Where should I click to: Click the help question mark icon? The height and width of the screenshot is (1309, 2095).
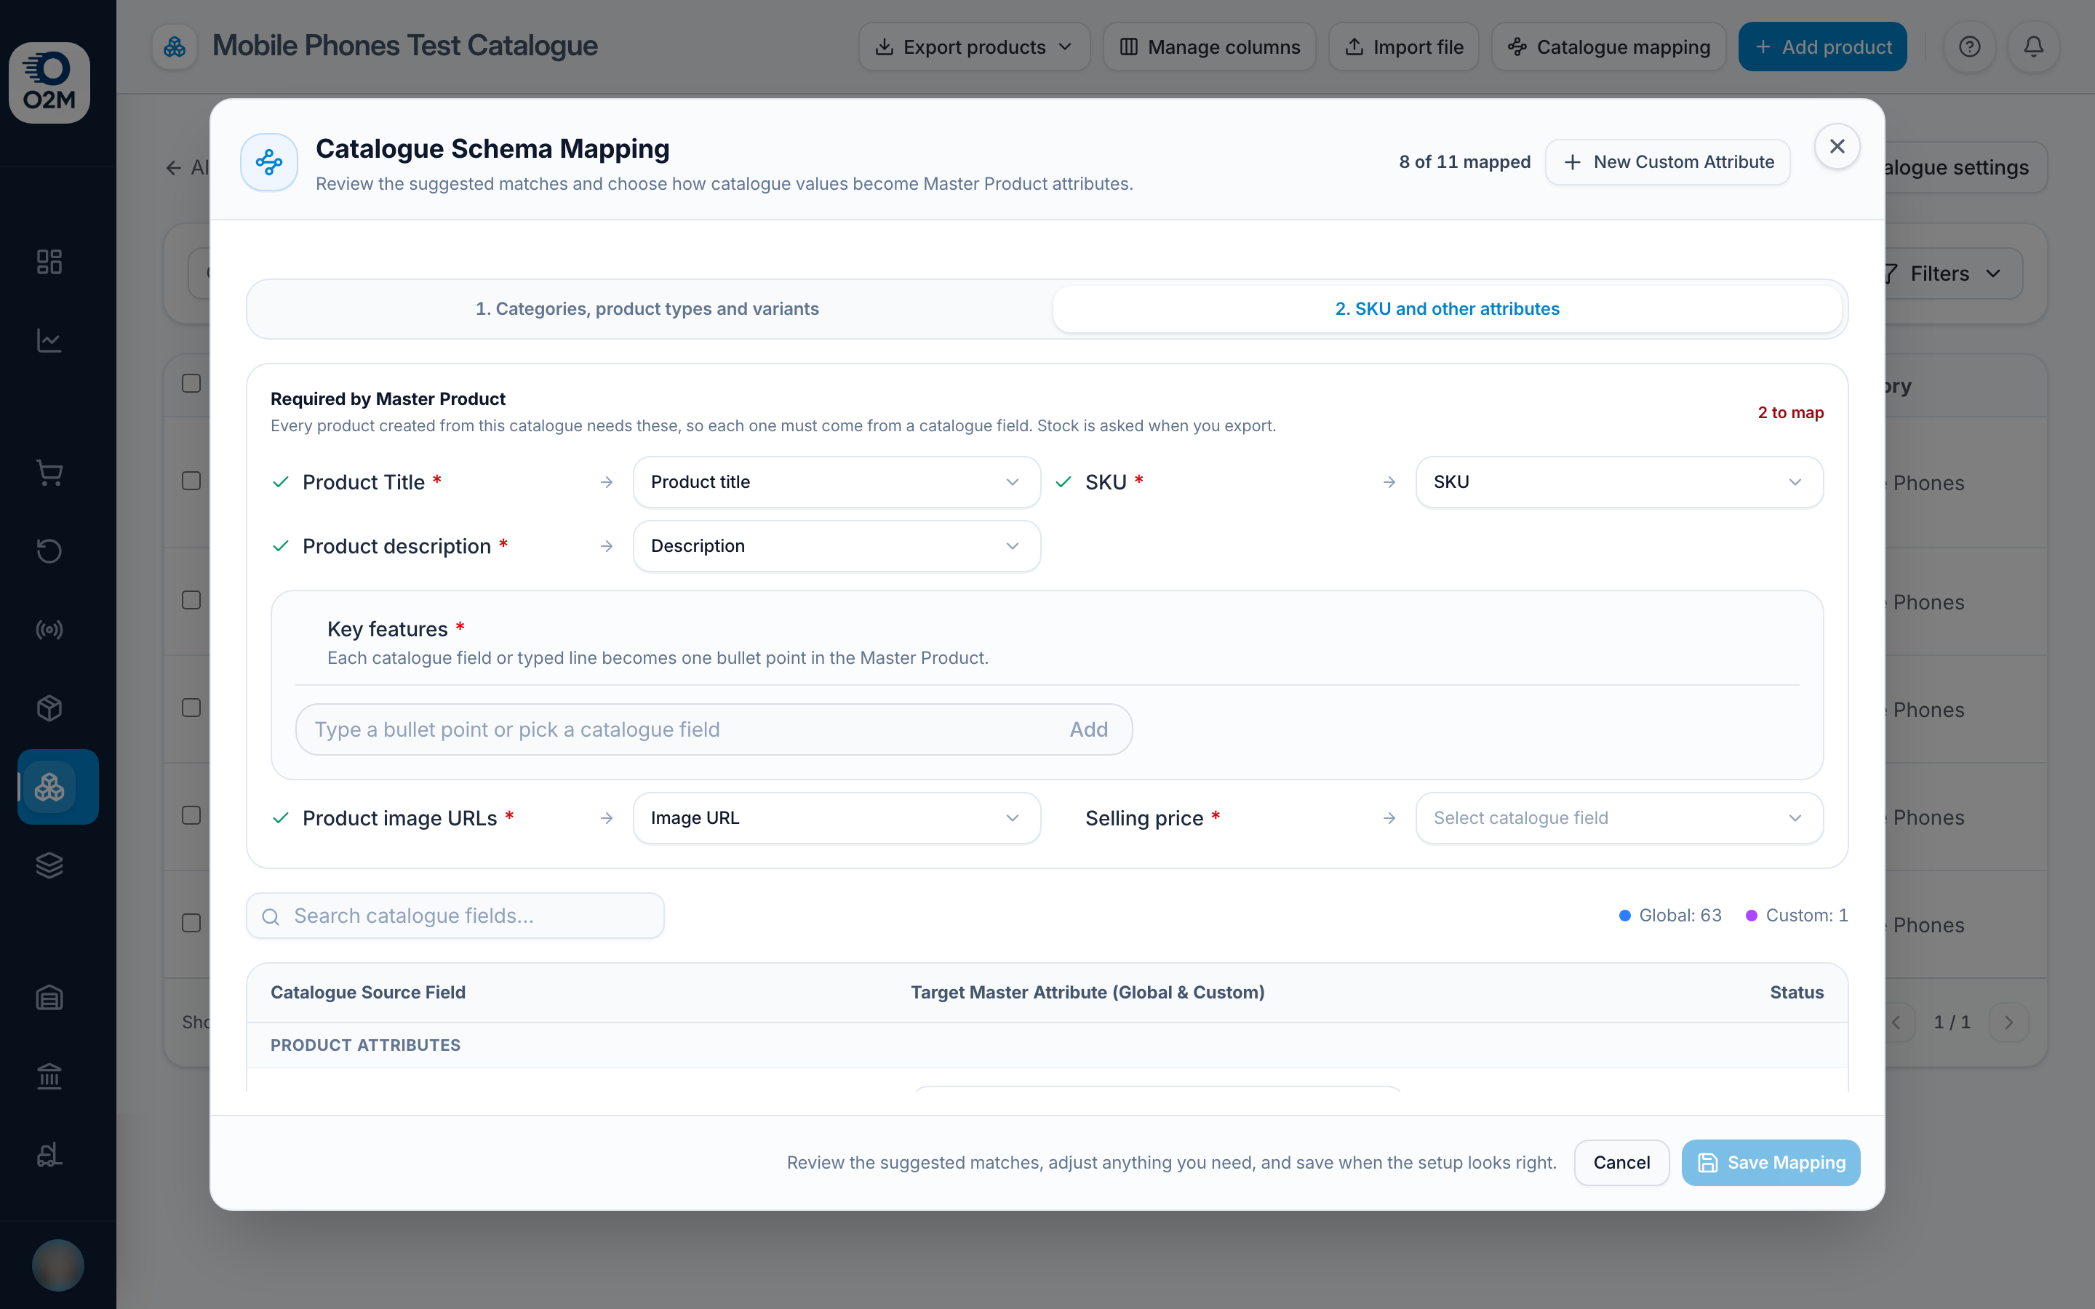(x=1969, y=47)
